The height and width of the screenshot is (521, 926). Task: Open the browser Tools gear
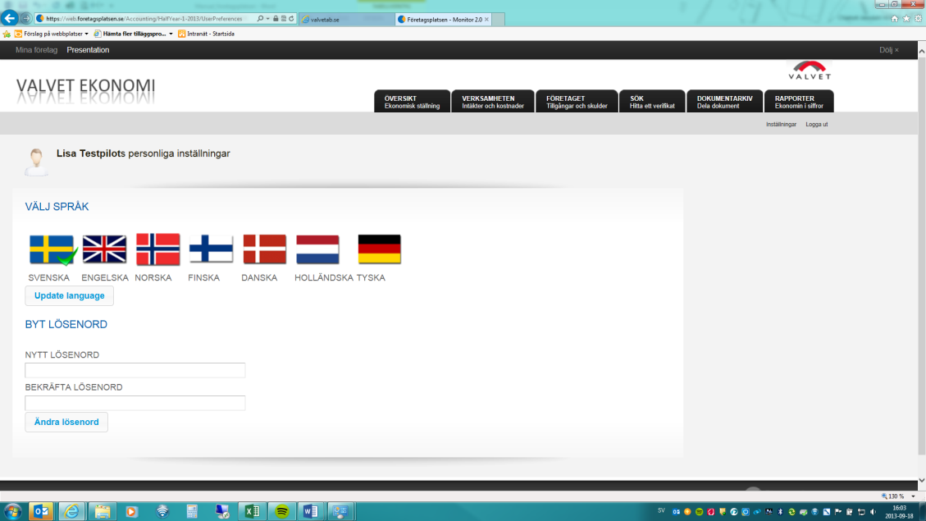[919, 19]
